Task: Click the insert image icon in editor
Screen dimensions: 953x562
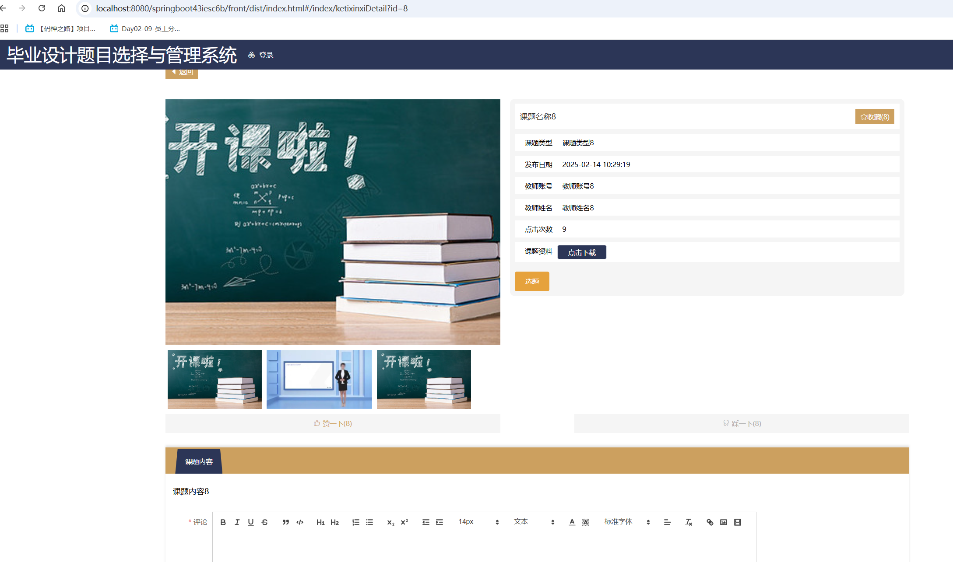Action: click(x=724, y=522)
